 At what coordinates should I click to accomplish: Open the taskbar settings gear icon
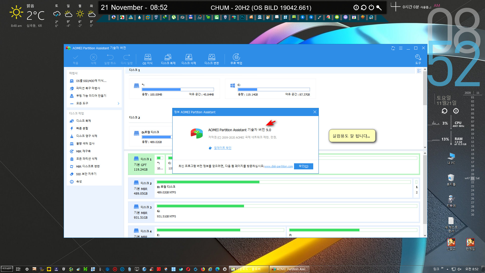tap(27, 269)
